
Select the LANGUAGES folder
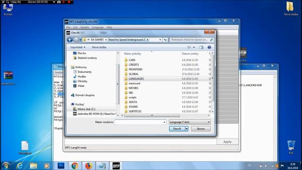pyautogui.click(x=136, y=79)
